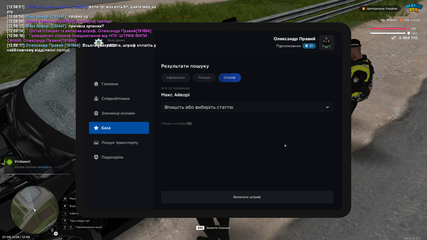Click the 'Штраф успішно виписано' notification text
Screen dimensions: 427x240
(x=33, y=167)
